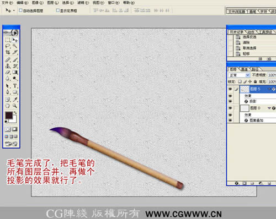Collapse effects arrow on 图层 5
Viewport: 276px width, 219px height.
coord(269,89)
